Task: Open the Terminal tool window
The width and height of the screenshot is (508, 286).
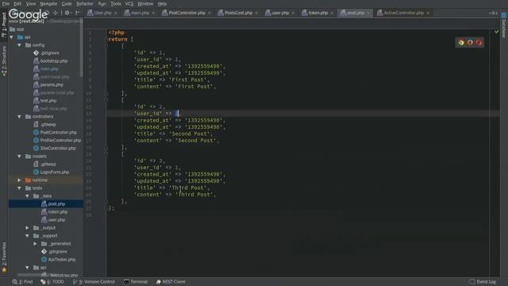Action: pyautogui.click(x=136, y=282)
